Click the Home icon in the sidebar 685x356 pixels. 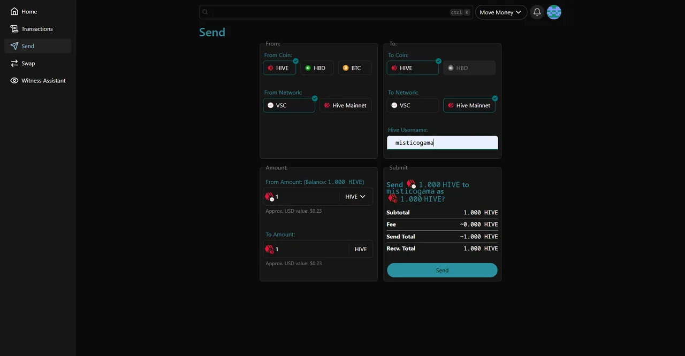click(14, 12)
